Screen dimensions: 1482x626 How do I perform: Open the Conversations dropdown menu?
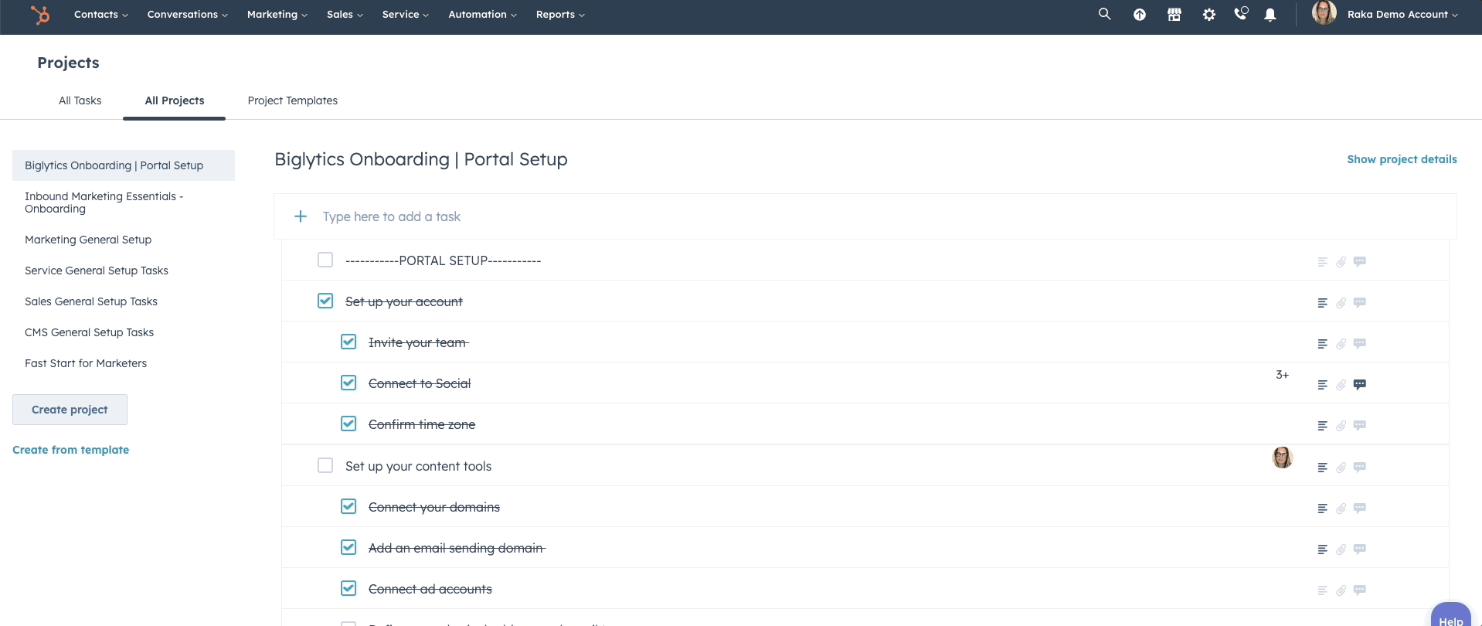tap(188, 14)
